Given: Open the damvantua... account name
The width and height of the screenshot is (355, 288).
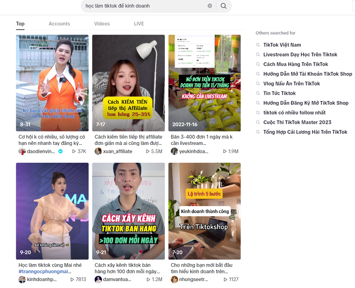Looking at the screenshot, I should coord(117,280).
